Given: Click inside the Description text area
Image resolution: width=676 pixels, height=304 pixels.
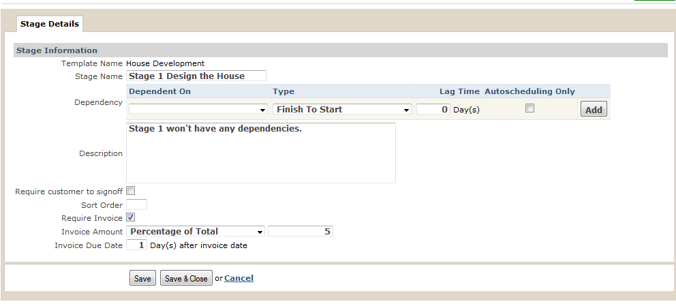Looking at the screenshot, I should [261, 153].
